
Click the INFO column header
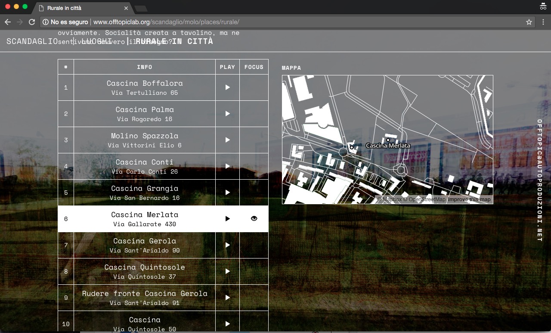pyautogui.click(x=145, y=67)
